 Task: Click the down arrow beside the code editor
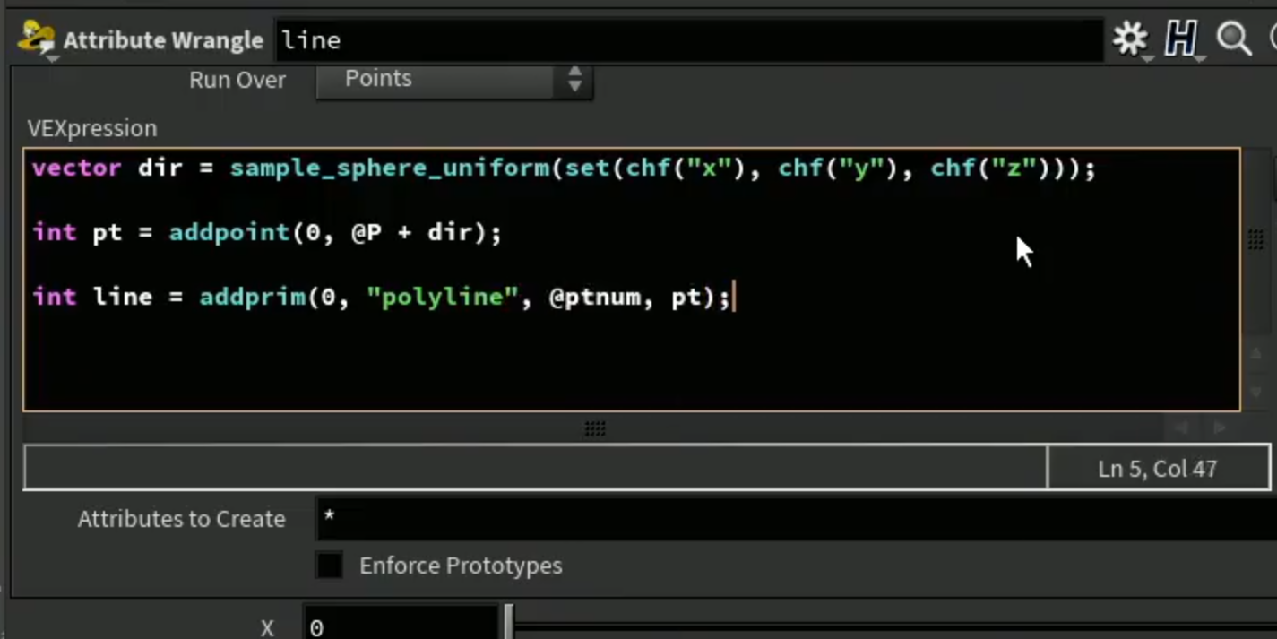pos(1255,392)
